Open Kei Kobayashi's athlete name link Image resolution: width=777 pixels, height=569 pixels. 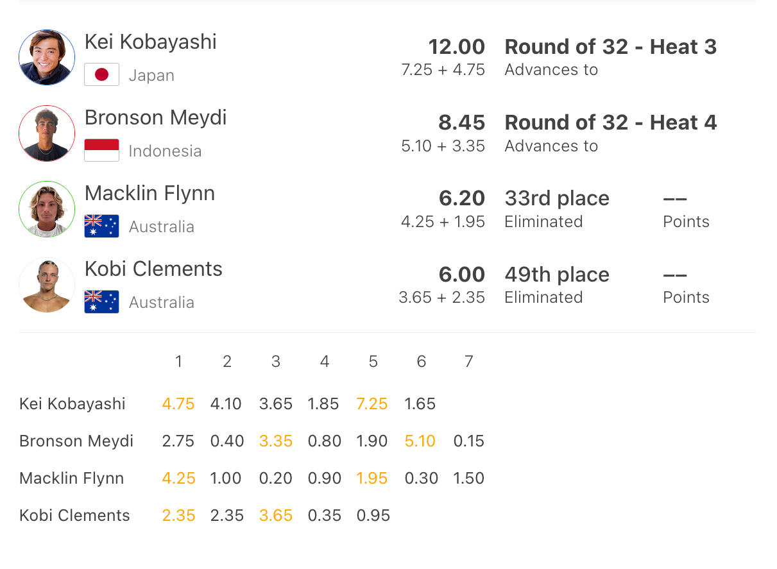pos(151,42)
